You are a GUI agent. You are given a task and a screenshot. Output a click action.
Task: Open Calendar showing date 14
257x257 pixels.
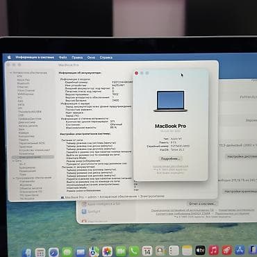pyautogui.click(x=147, y=251)
